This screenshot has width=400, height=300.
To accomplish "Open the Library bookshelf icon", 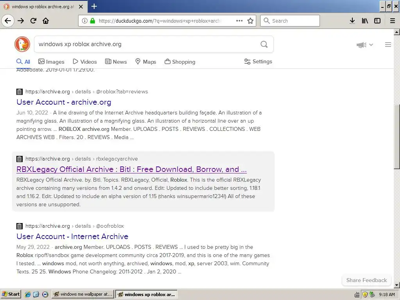I will point(365,21).
